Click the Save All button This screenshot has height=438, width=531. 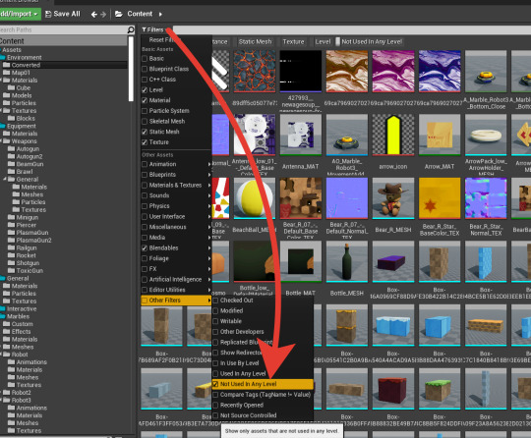(x=63, y=14)
